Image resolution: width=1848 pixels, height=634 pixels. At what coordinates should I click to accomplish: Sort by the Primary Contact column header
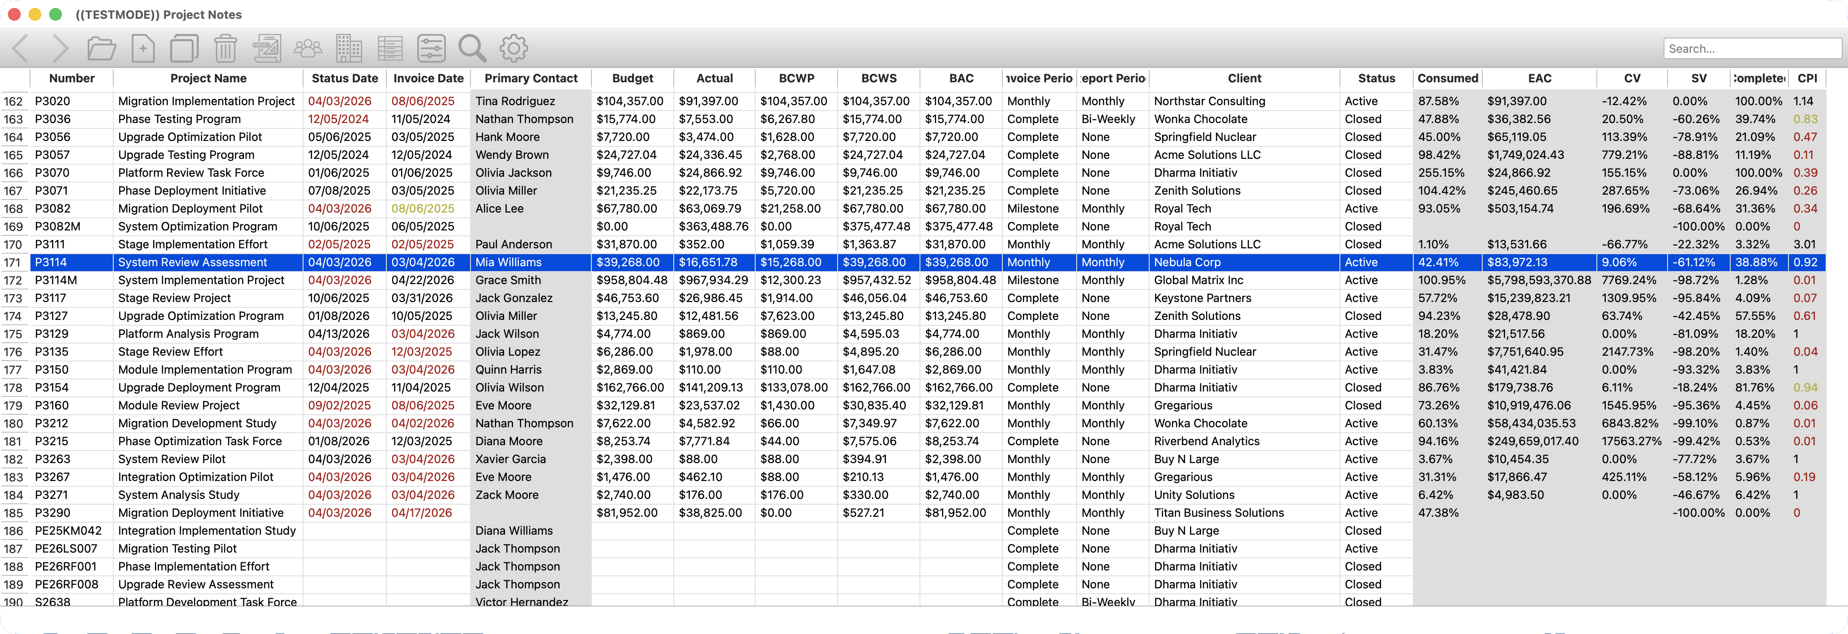click(x=531, y=78)
